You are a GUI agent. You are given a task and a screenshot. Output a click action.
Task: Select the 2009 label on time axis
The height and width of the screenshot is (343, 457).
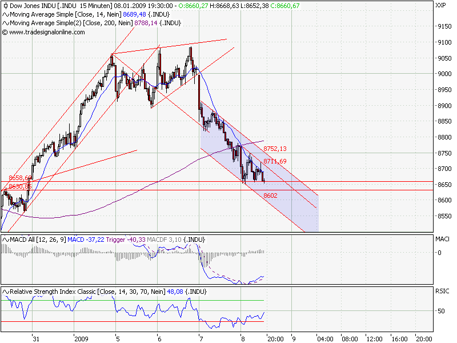pyautogui.click(x=83, y=338)
